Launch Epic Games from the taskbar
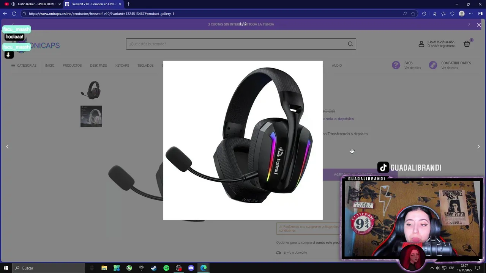This screenshot has width=486, height=273. (141, 268)
